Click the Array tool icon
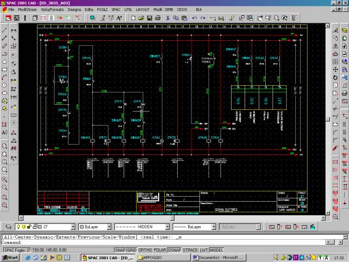Screen dimensions: 349x262 click(335, 61)
